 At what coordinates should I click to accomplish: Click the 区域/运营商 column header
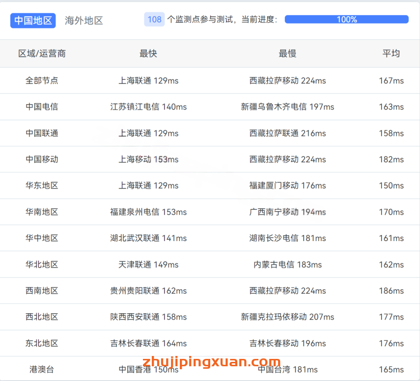[x=42, y=54]
